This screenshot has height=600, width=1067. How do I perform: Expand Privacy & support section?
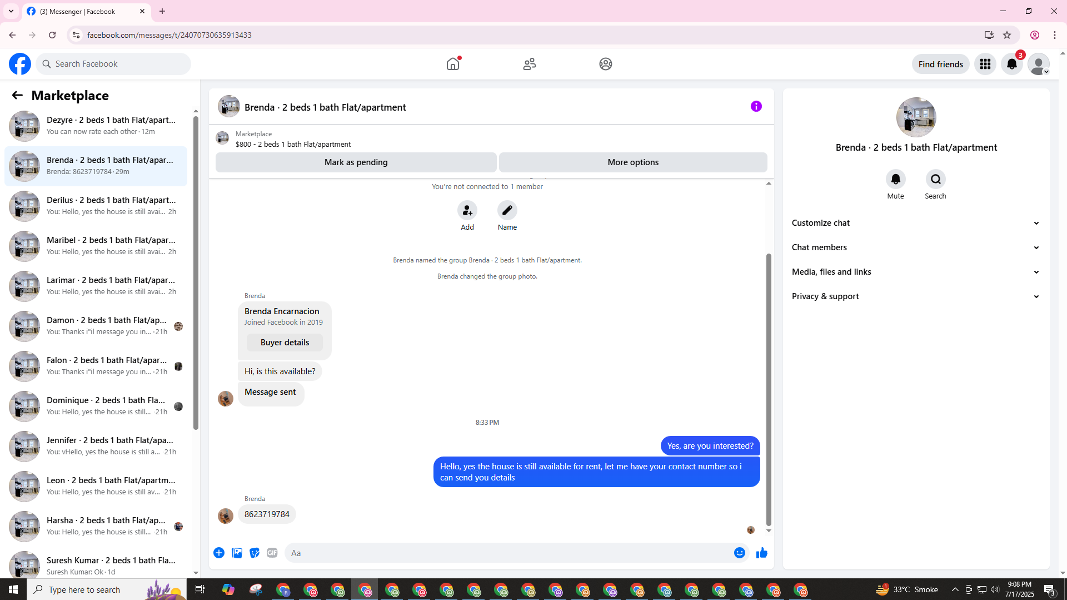pos(916,296)
